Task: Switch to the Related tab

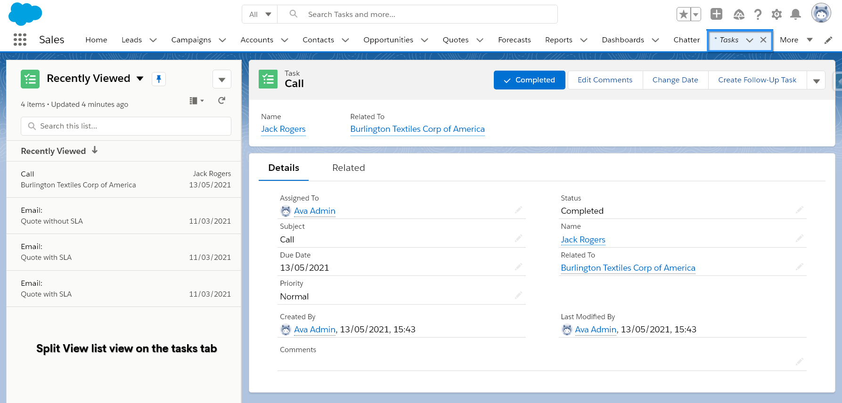Action: [x=348, y=168]
